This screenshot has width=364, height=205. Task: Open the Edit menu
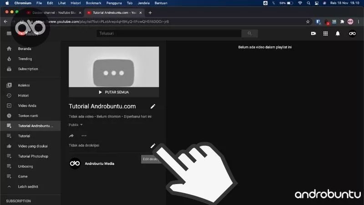50,3
